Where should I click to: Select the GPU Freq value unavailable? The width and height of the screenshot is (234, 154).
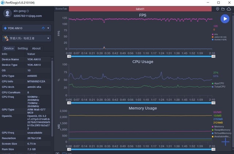tap(35, 133)
